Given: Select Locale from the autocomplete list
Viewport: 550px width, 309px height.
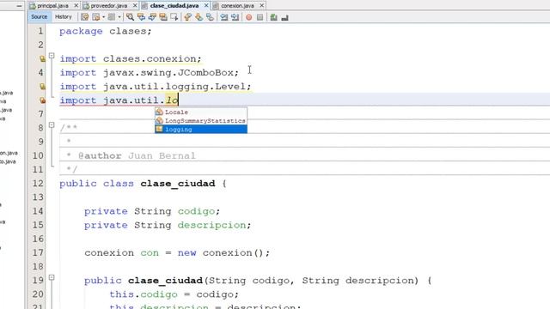Looking at the screenshot, I should pyautogui.click(x=201, y=112).
